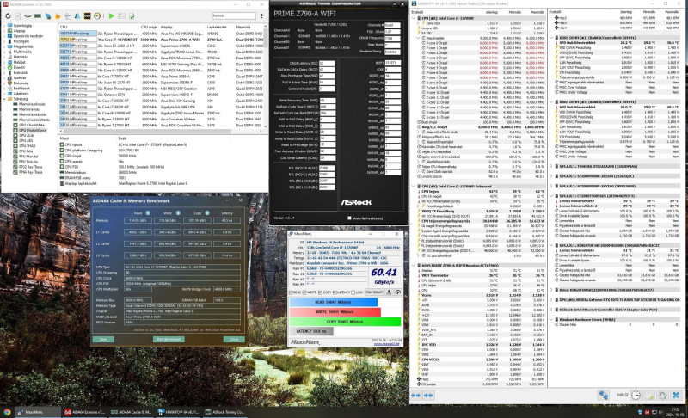The image size is (688, 418).
Task: Expand the DirectX tree node in AIDA64
Action: click(4, 68)
